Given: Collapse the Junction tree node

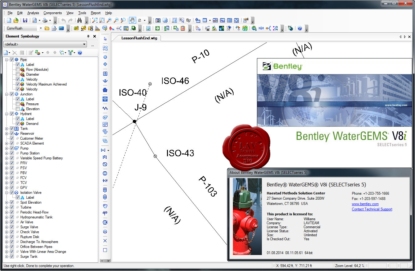Looking at the screenshot, I should click(x=7, y=94).
